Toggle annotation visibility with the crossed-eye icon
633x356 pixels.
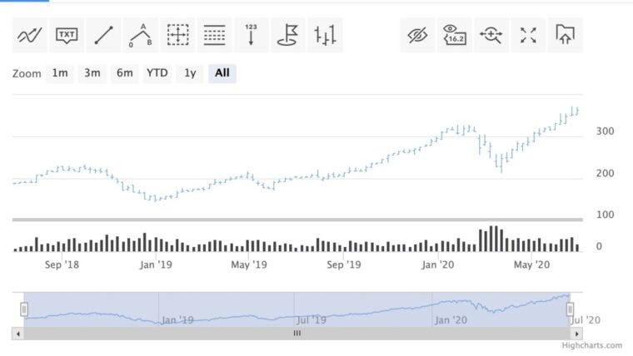(x=417, y=35)
